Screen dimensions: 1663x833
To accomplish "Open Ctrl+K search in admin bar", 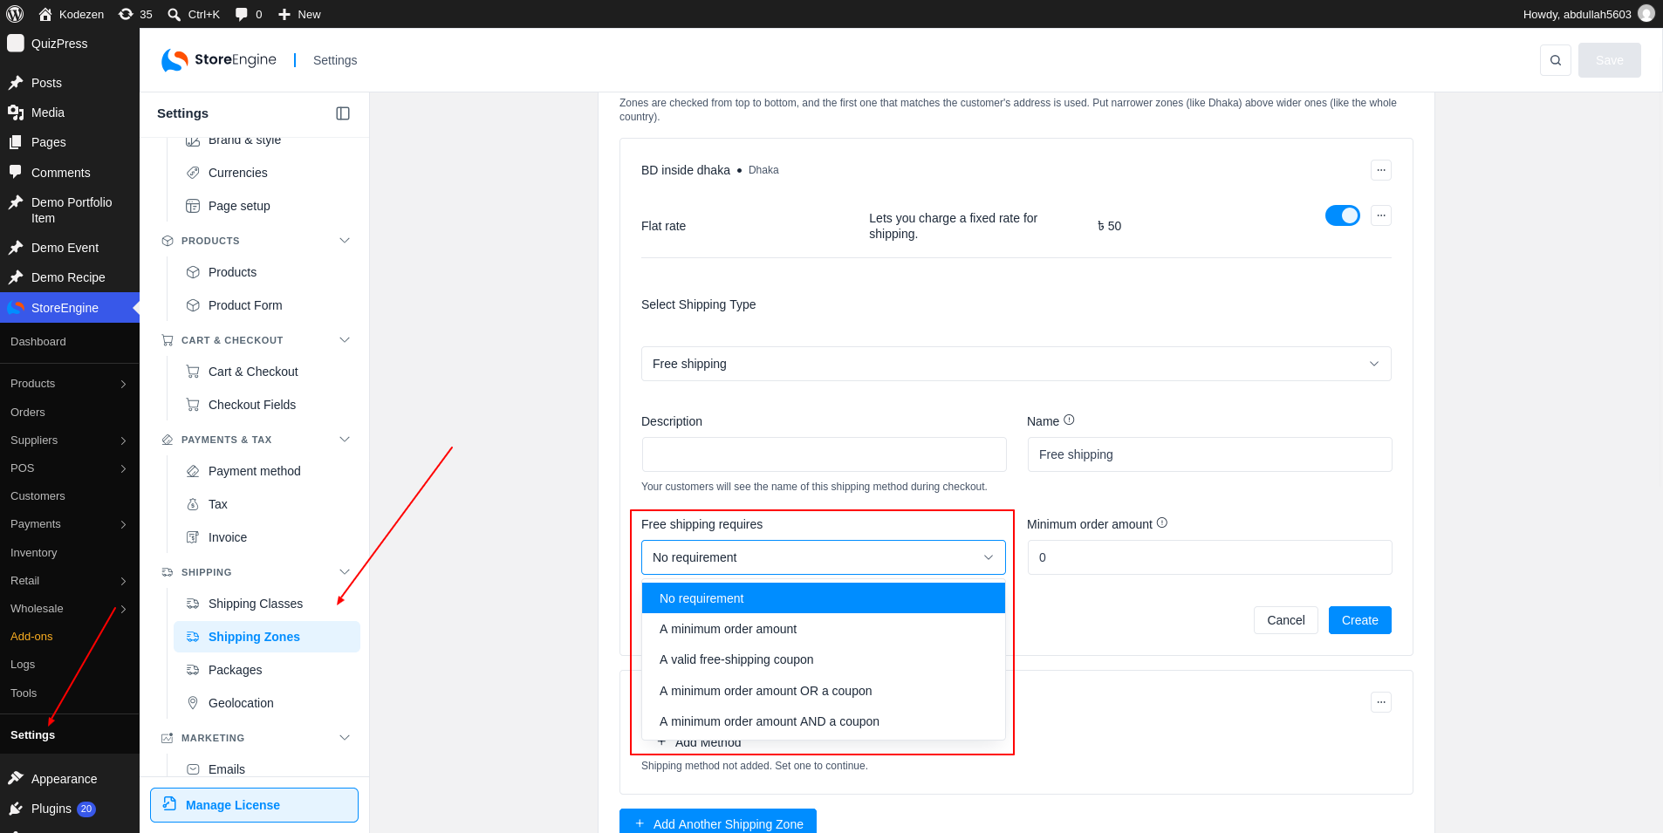I will (x=194, y=14).
